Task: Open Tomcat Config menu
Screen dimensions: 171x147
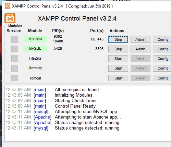Action: (x=162, y=78)
